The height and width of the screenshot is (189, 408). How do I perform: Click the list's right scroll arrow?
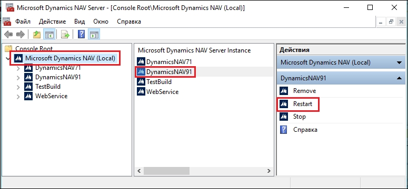pyautogui.click(x=268, y=171)
